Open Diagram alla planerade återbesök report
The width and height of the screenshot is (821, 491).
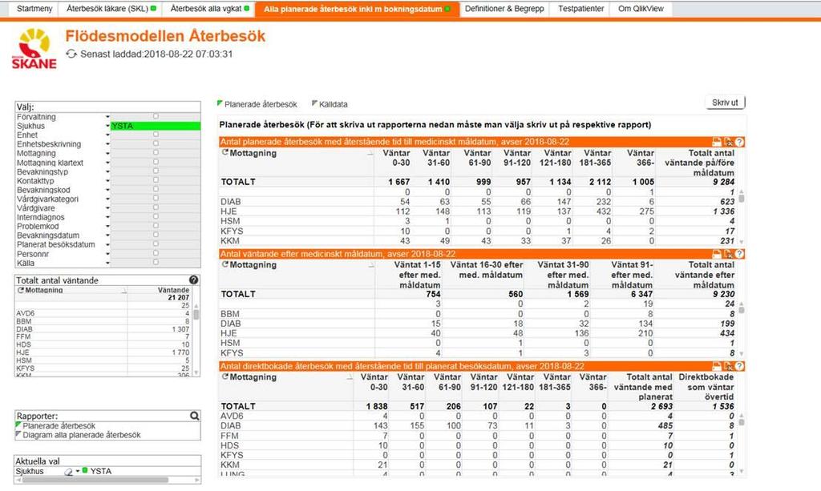82,434
